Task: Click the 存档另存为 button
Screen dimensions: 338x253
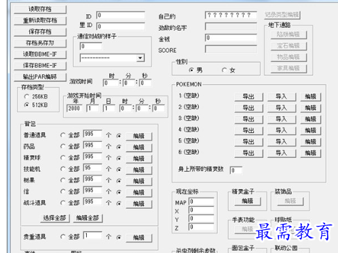Action: pos(40,43)
